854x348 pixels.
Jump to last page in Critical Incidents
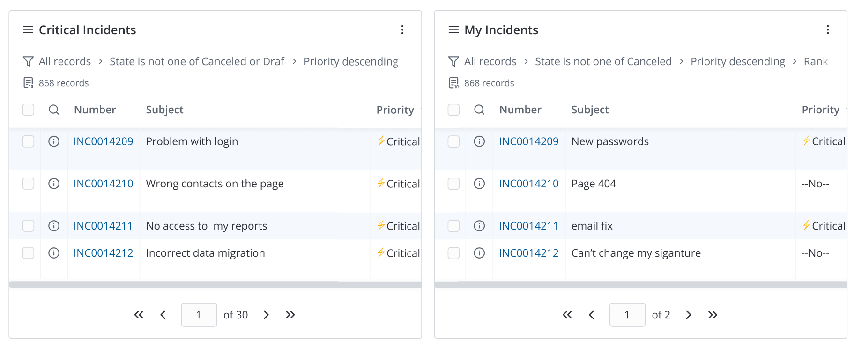290,315
